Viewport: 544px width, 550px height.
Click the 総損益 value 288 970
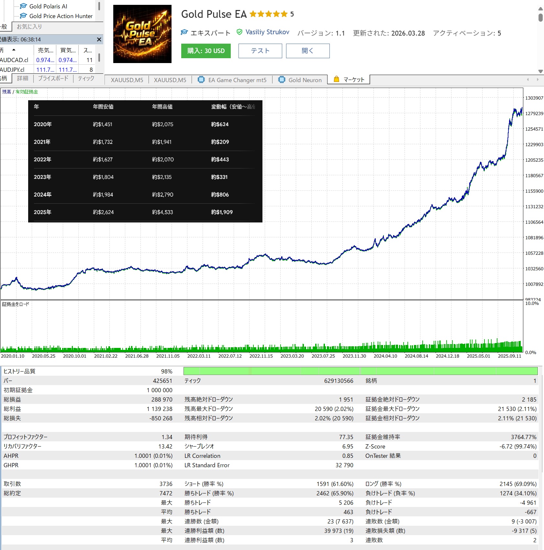(x=162, y=399)
